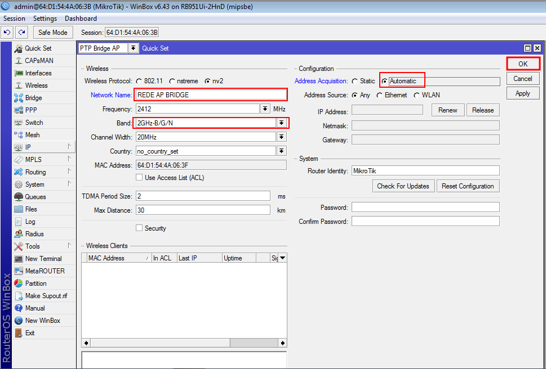Open the Interfaces sidebar item
The height and width of the screenshot is (369, 546).
(38, 73)
